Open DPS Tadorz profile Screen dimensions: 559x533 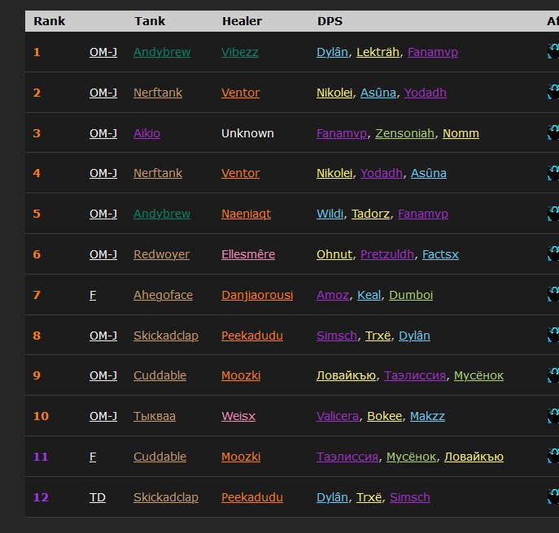click(370, 214)
